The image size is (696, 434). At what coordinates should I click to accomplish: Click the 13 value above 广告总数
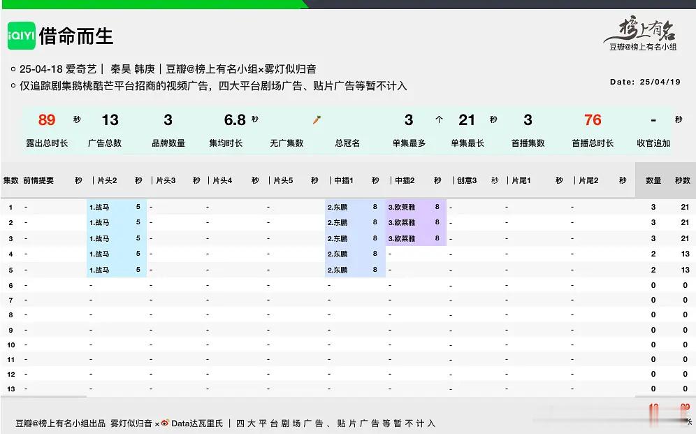click(x=110, y=120)
